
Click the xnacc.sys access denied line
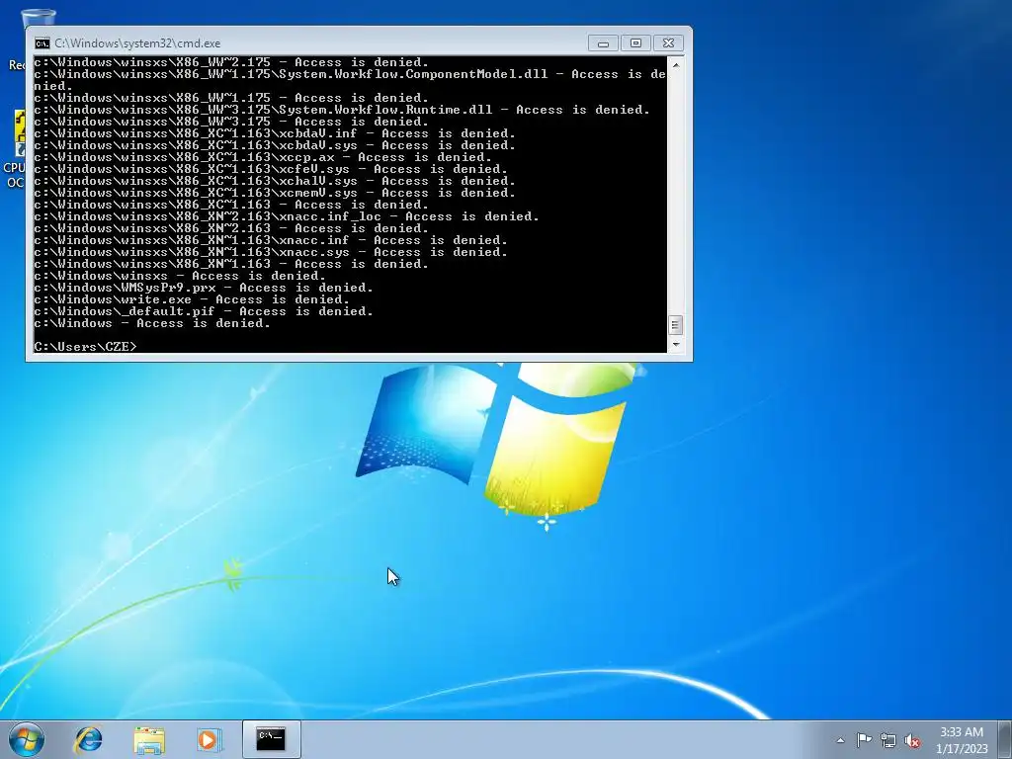point(271,252)
